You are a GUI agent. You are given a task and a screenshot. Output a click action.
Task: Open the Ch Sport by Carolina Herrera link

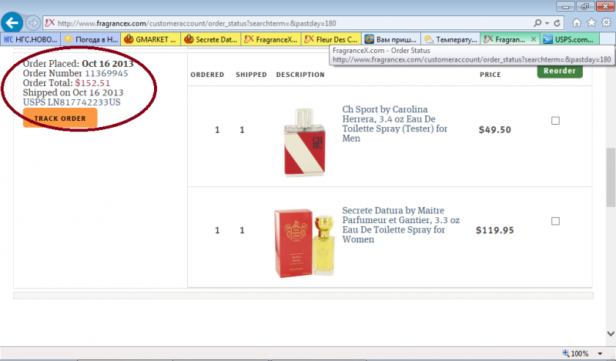[x=395, y=124]
